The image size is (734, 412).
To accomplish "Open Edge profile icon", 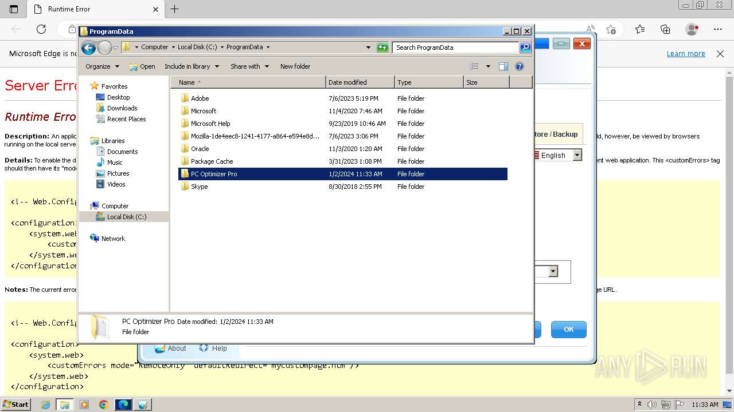I will point(692,29).
